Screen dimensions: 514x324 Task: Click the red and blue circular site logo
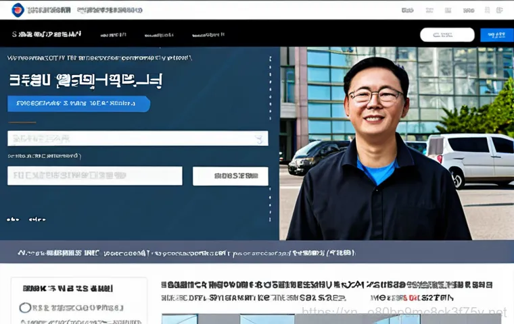(18, 10)
